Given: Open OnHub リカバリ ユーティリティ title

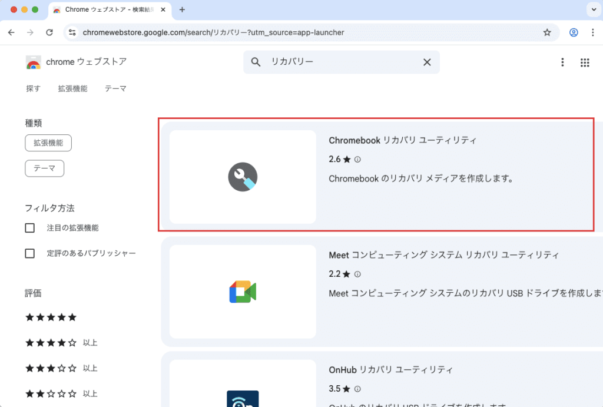Looking at the screenshot, I should [x=391, y=370].
